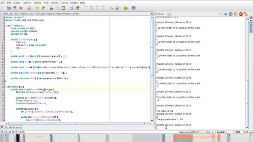Viewport: 253px width, 142px height.
Task: Click the Copy toolbar icon
Action: 57,8
